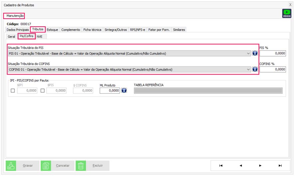295x176 pixels.
Task: Click the Excluir delete button
Action: pyautogui.click(x=92, y=165)
